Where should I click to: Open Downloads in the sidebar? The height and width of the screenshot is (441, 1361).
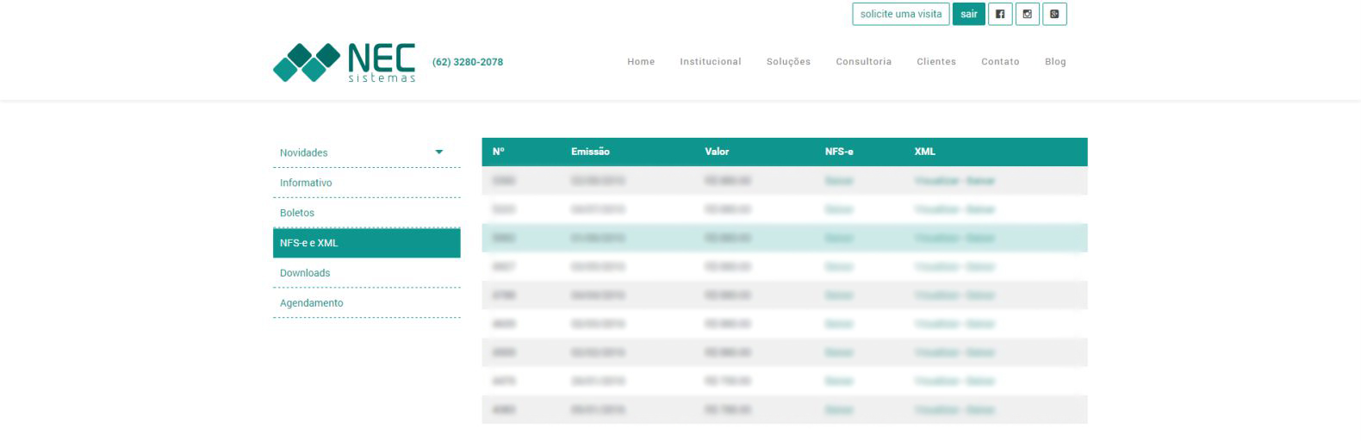(x=305, y=273)
